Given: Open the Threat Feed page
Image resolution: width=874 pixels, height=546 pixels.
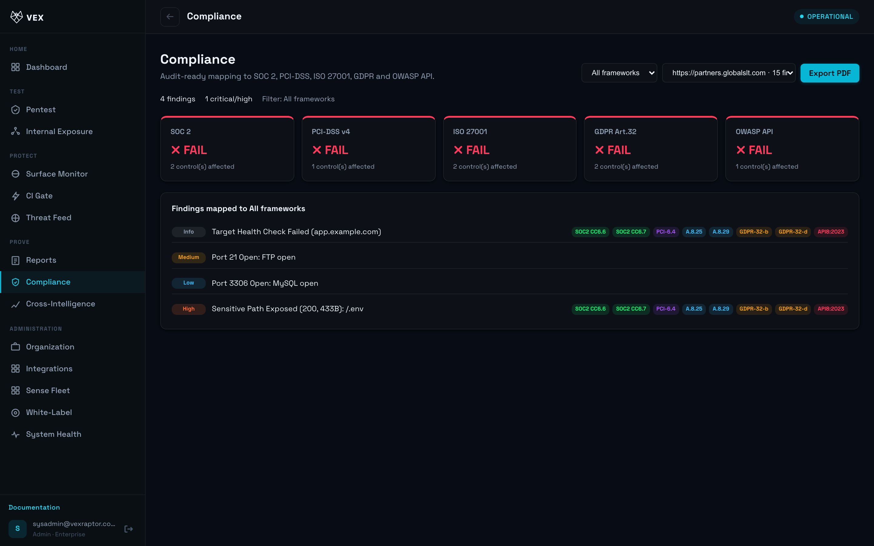Looking at the screenshot, I should click(73, 218).
